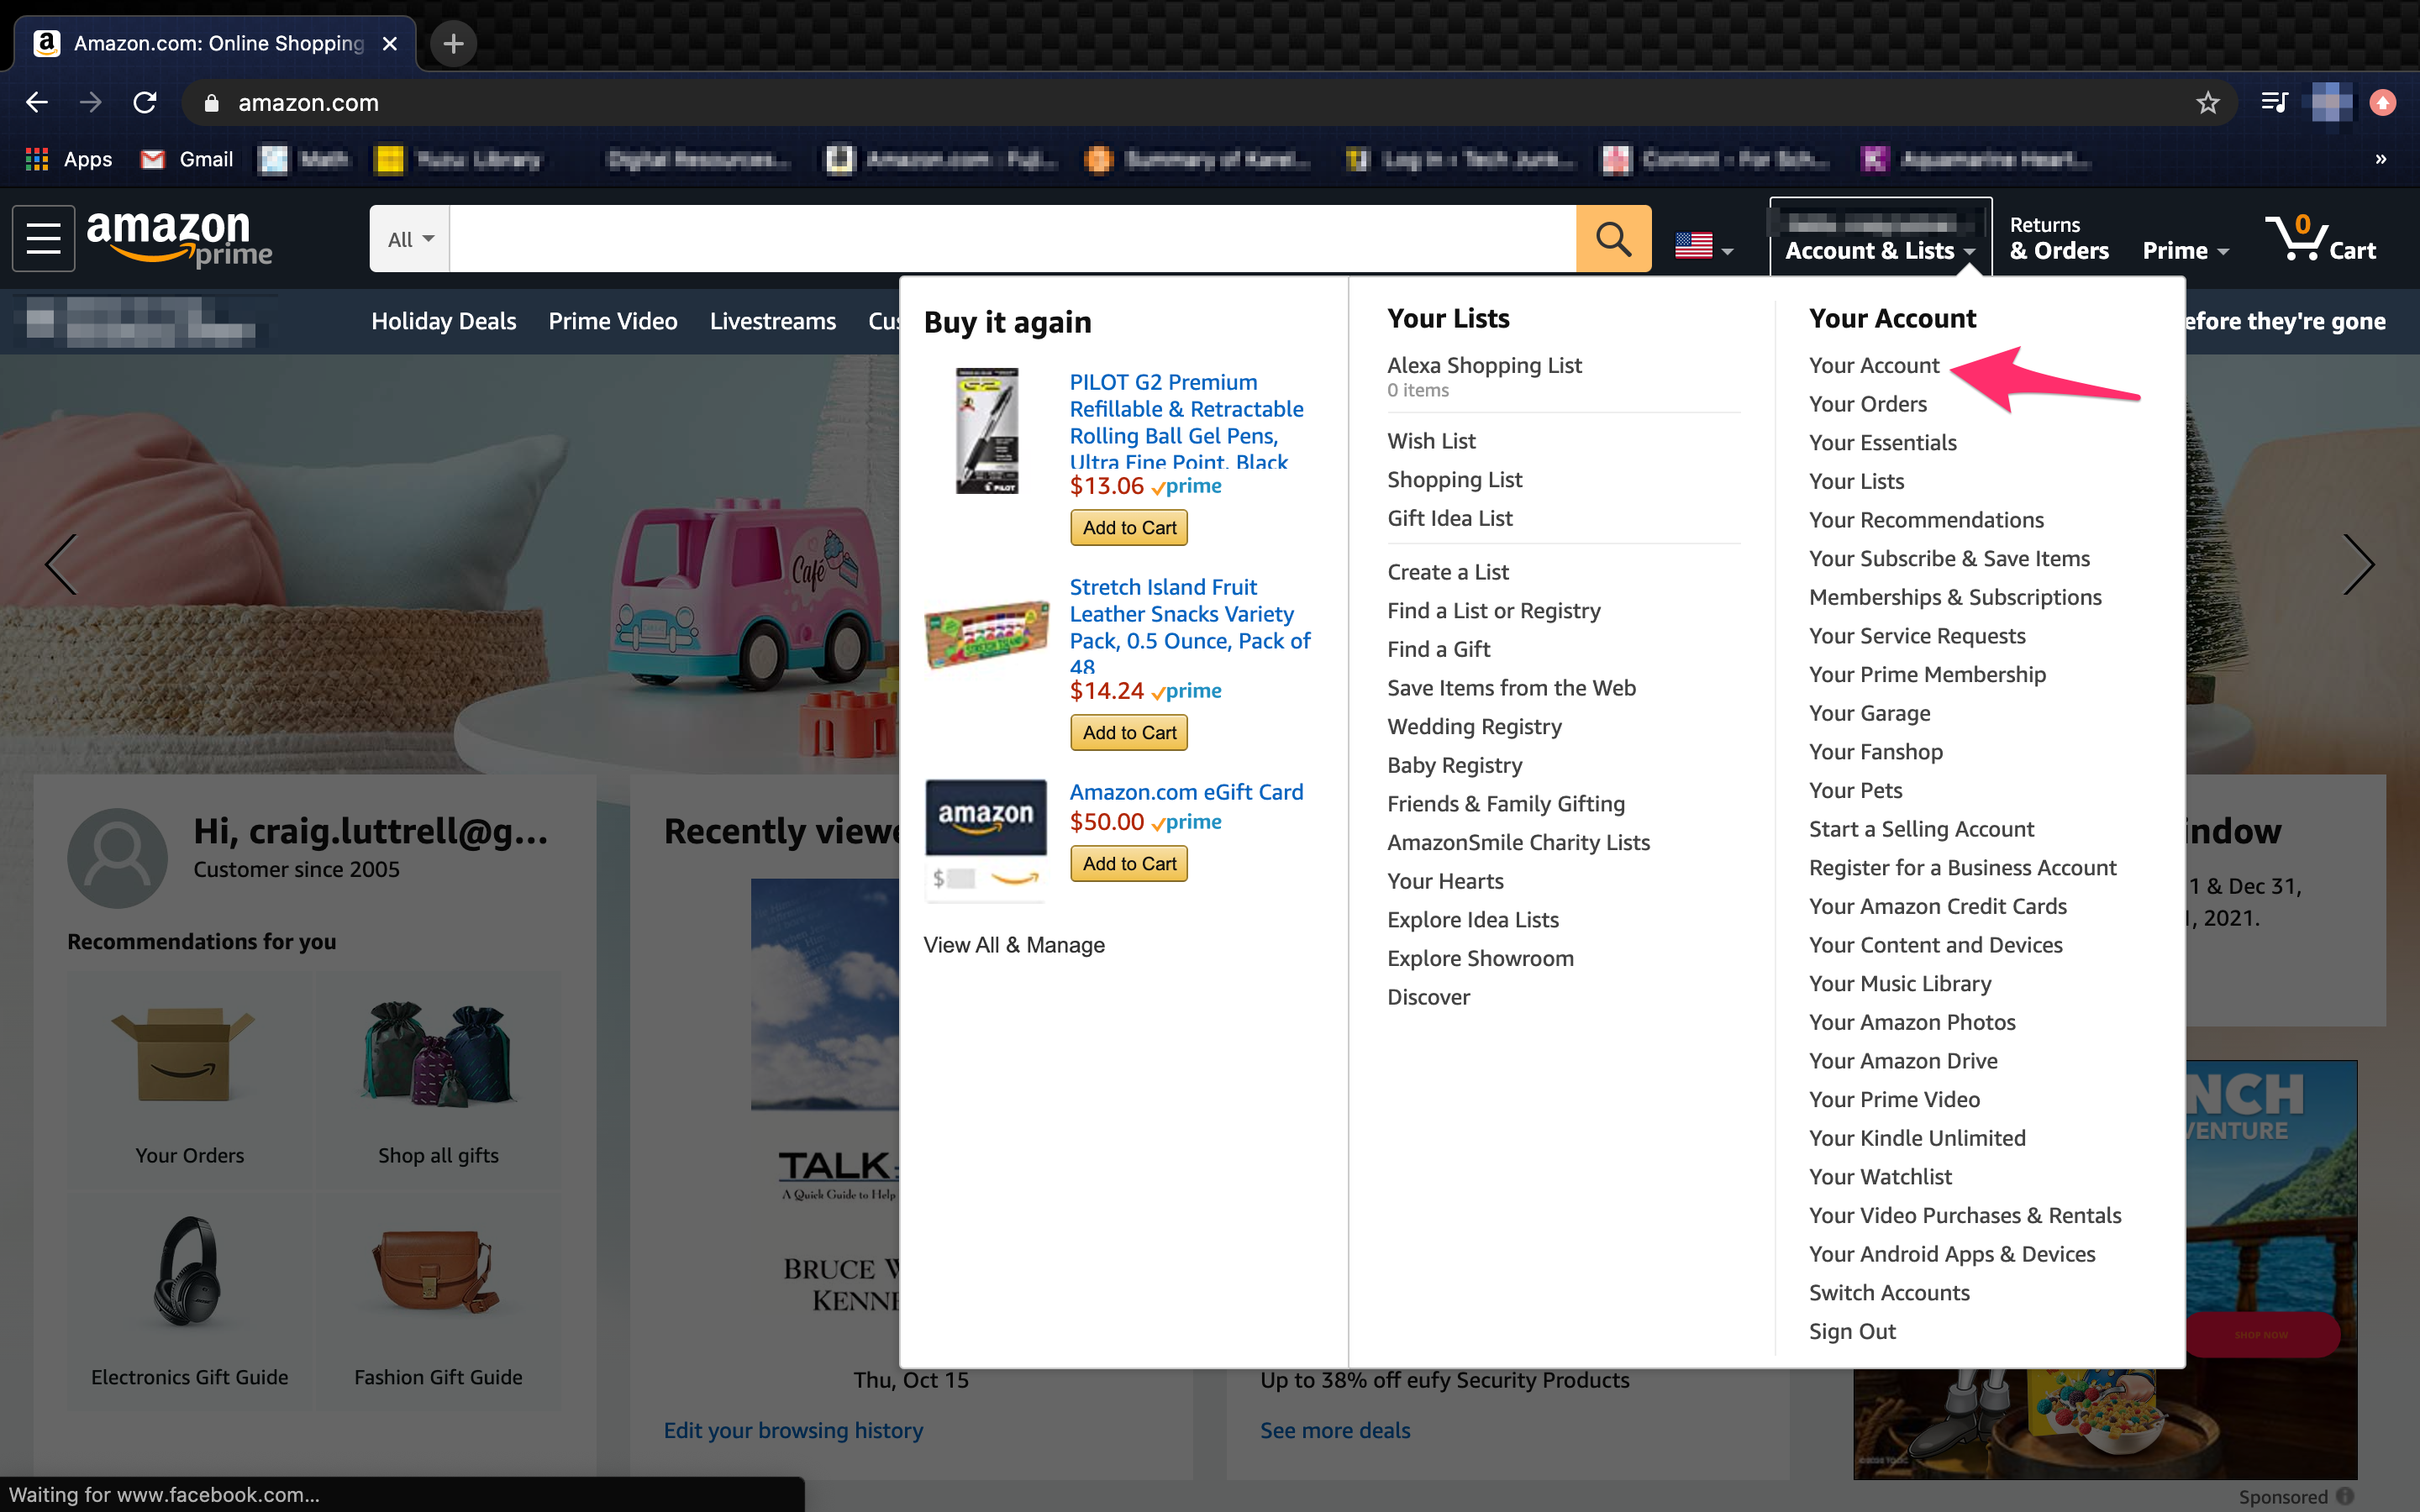This screenshot has height=1512, width=2420.
Task: Open the PILOT G2 Premium pens product link
Action: tap(1186, 421)
